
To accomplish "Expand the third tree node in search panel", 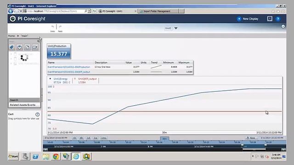I will coord(11,64).
